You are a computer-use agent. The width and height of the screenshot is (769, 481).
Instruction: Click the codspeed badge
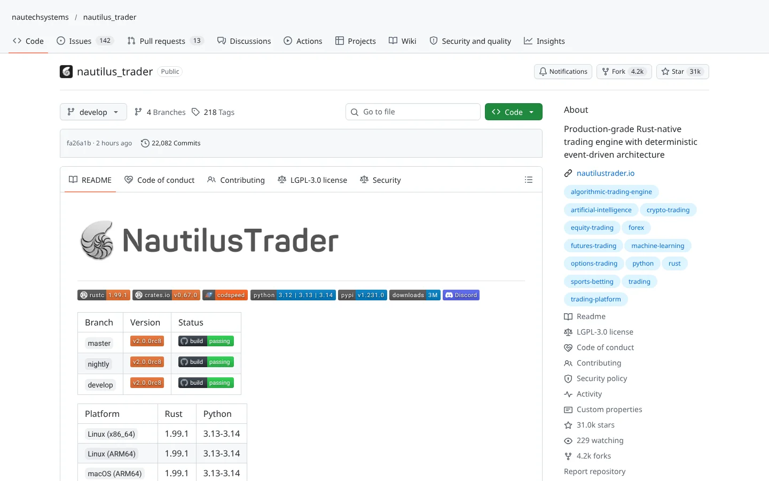pyautogui.click(x=225, y=295)
